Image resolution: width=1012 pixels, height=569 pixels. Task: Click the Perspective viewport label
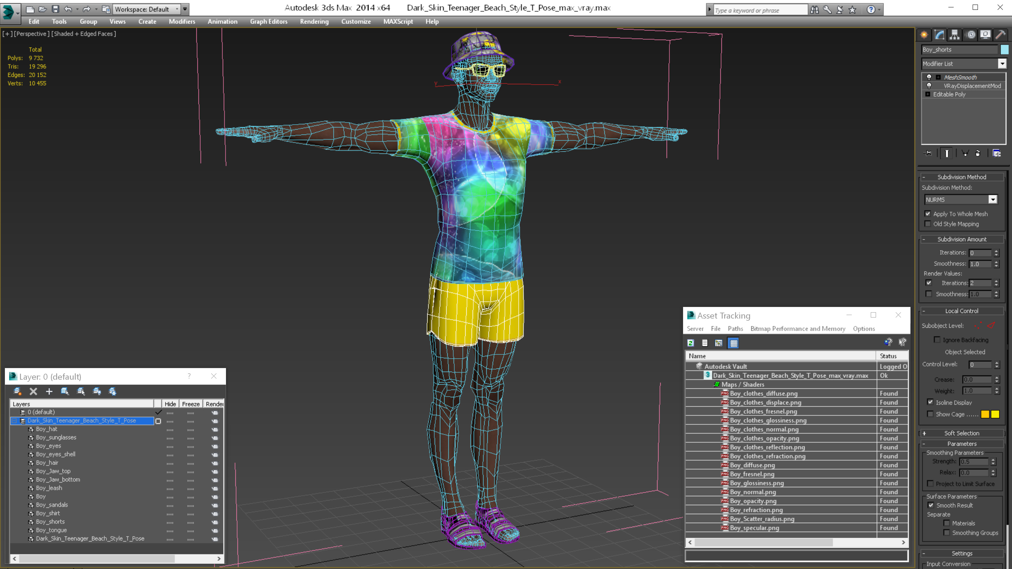[x=32, y=34]
